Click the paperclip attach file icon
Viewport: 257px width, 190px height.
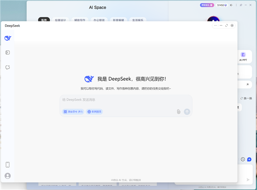click(x=179, y=112)
